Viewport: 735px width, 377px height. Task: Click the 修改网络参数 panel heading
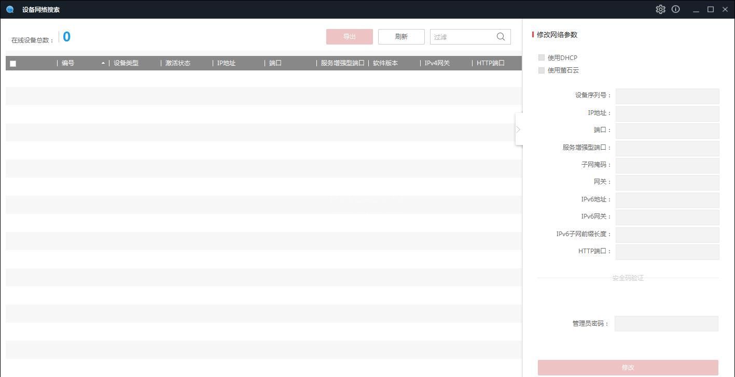coord(557,35)
